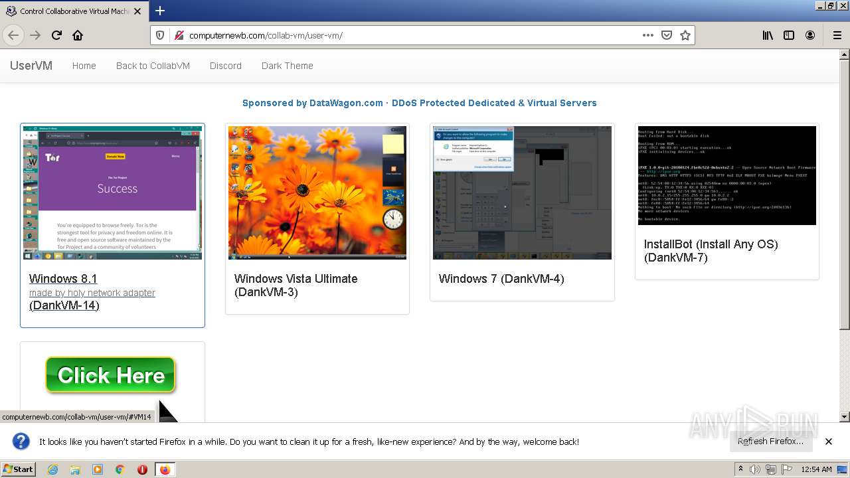
Task: Open the Start menu
Action: [x=18, y=469]
